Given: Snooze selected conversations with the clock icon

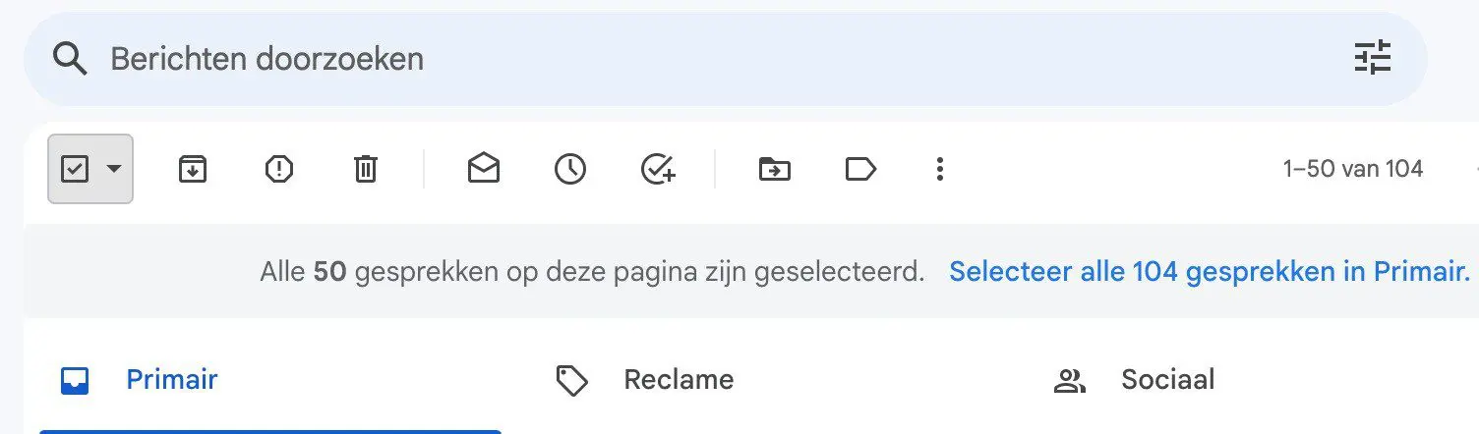Looking at the screenshot, I should point(569,170).
